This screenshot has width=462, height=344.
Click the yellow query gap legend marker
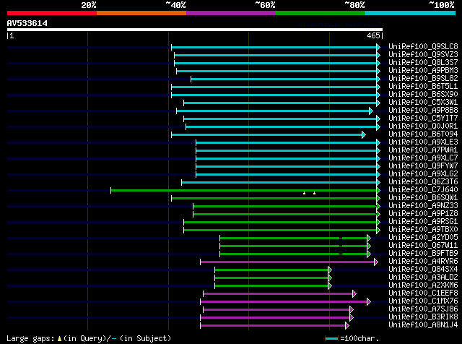point(59,339)
